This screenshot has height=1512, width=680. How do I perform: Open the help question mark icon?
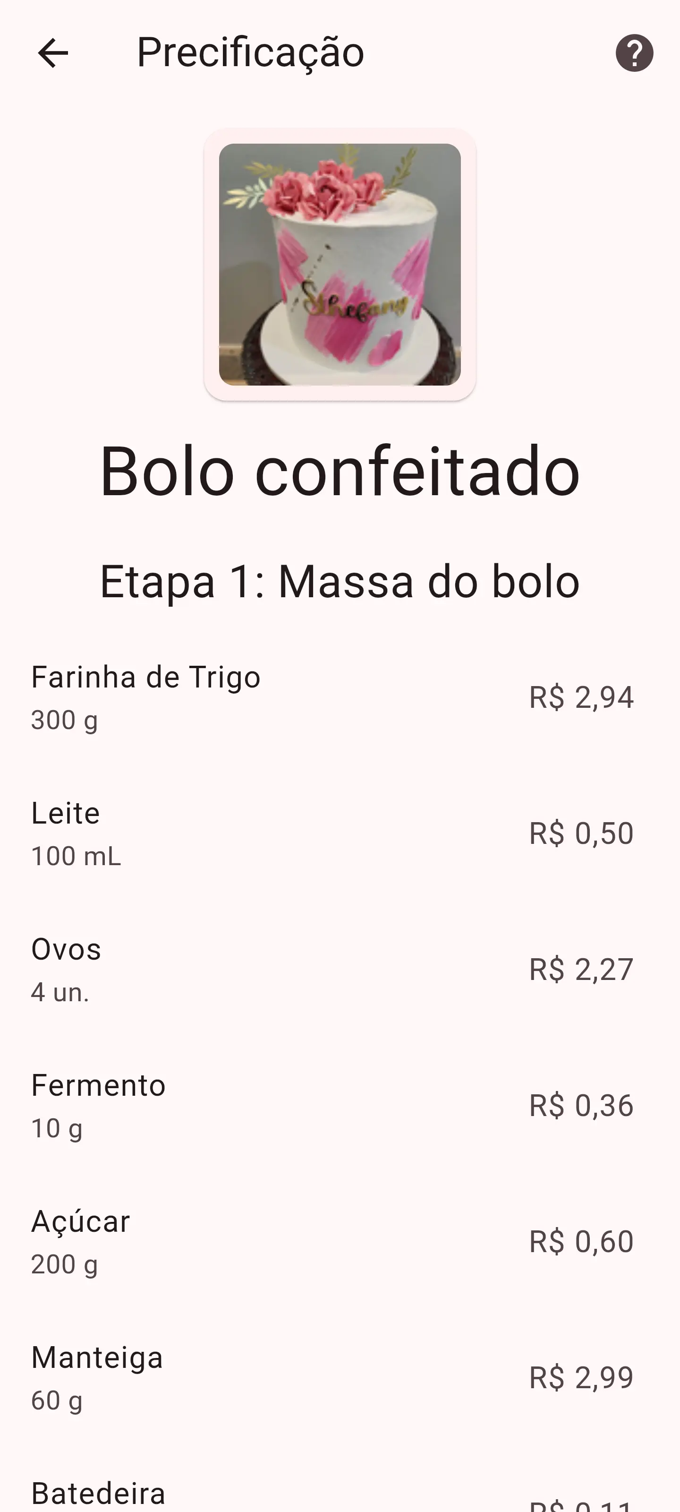click(634, 53)
